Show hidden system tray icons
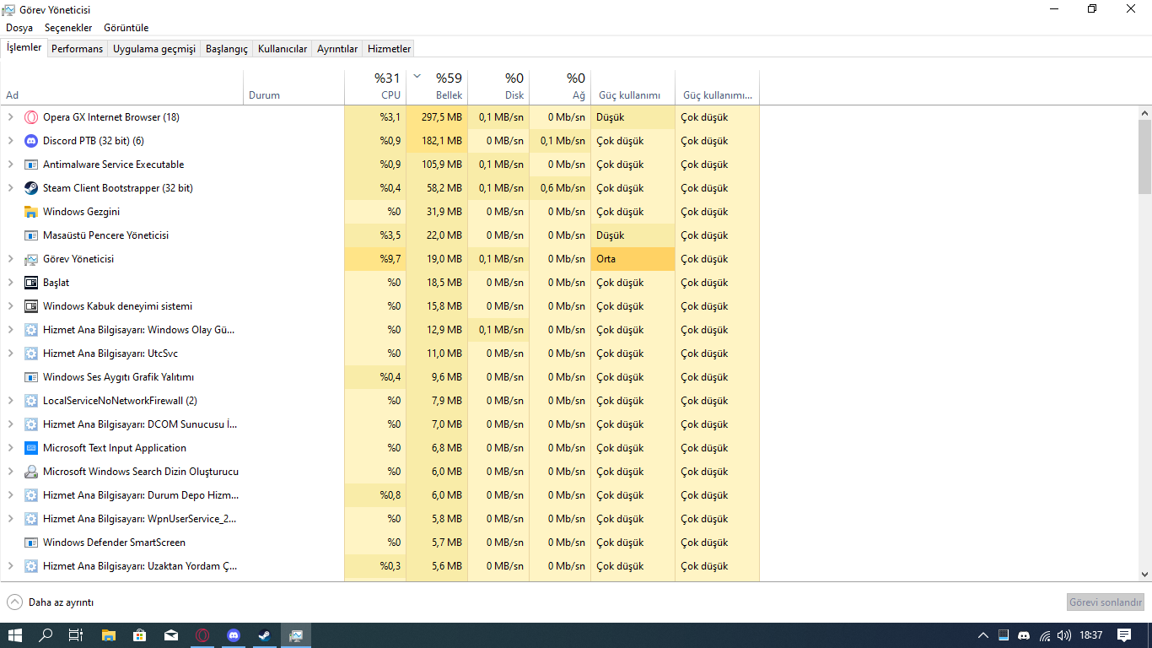The height and width of the screenshot is (648, 1152). [982, 635]
